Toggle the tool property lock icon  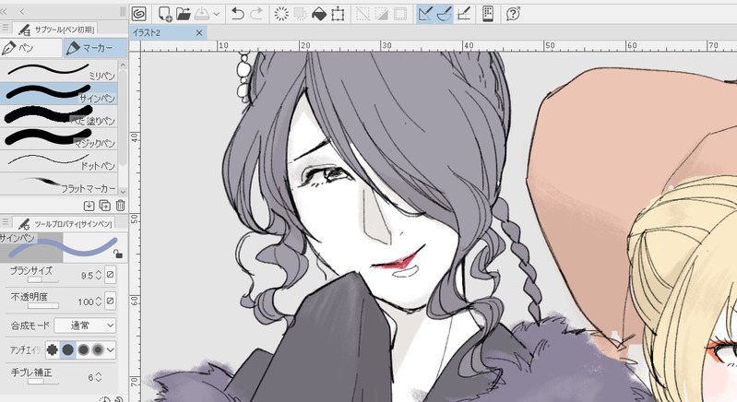click(117, 254)
